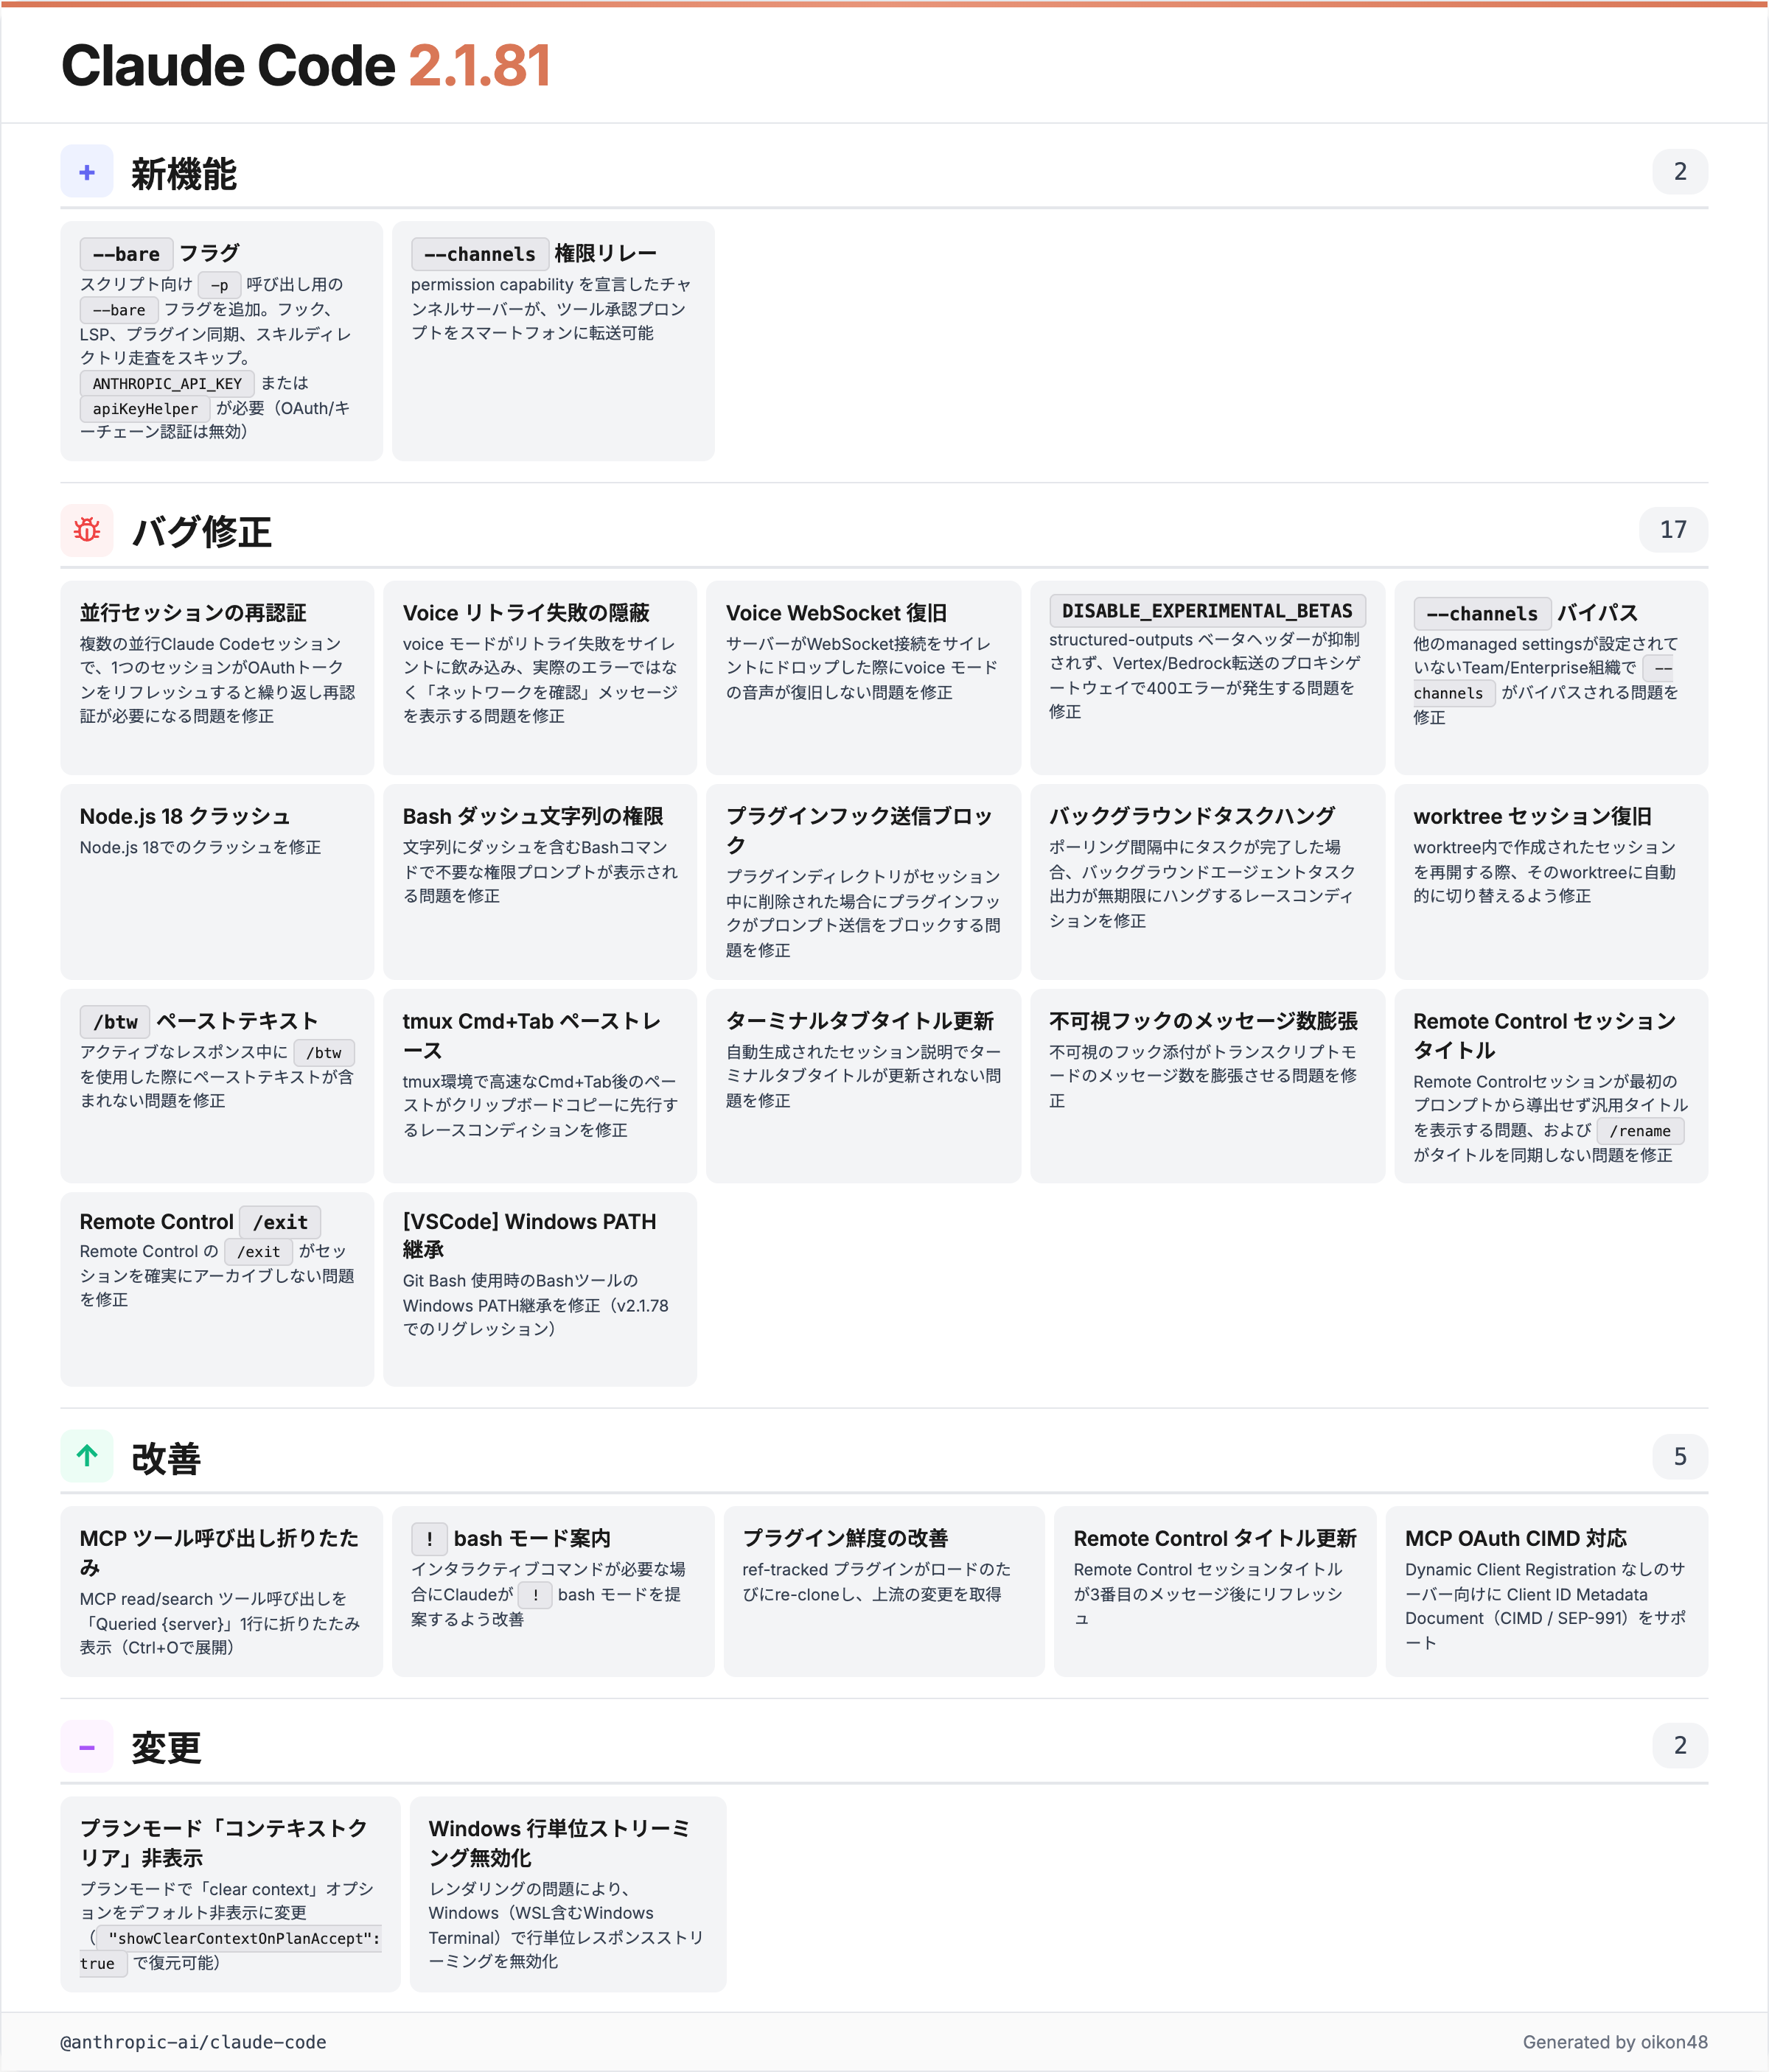The height and width of the screenshot is (2072, 1769).
Task: Click the apiKeyHelper code tag
Action: click(145, 409)
